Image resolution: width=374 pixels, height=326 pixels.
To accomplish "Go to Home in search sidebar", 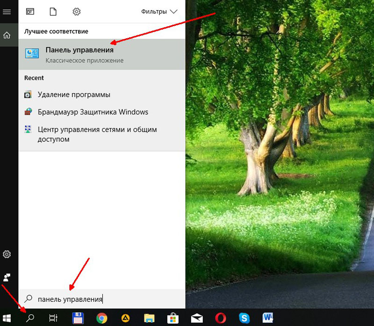I will click(7, 35).
